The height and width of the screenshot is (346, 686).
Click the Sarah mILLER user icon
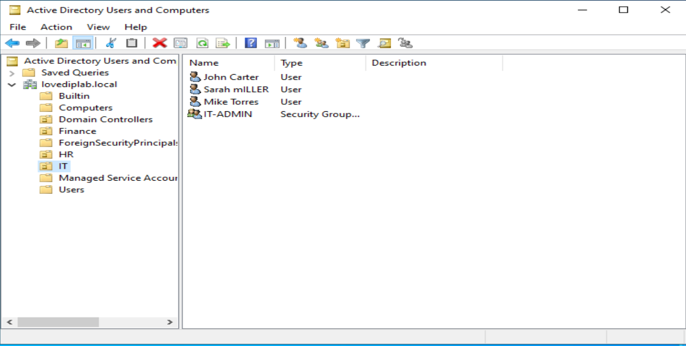point(195,89)
